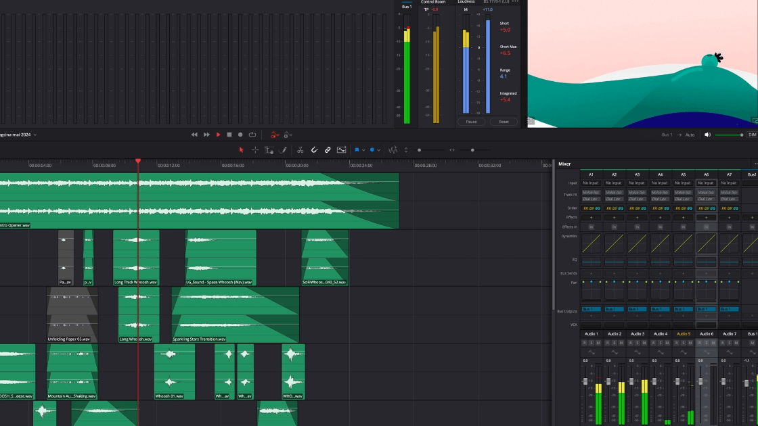Solo Audio 1 with the S button

pyautogui.click(x=592, y=343)
